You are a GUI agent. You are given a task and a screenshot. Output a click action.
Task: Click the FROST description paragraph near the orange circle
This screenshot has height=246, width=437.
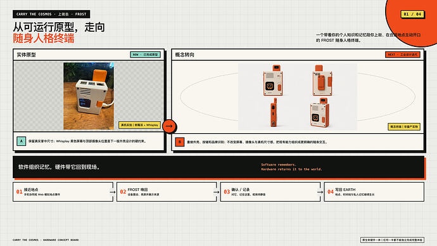[x=369, y=37]
